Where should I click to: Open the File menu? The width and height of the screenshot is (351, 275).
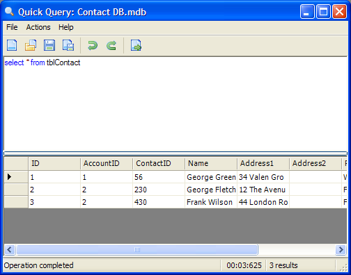click(12, 27)
